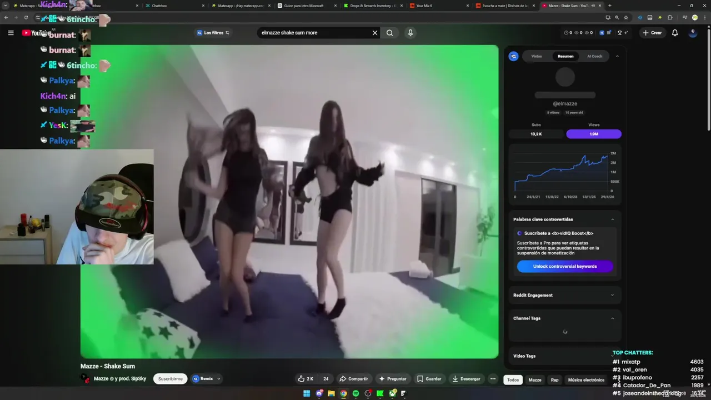Open Los filtros vidIQ menu
Image resolution: width=711 pixels, height=400 pixels.
(x=213, y=33)
